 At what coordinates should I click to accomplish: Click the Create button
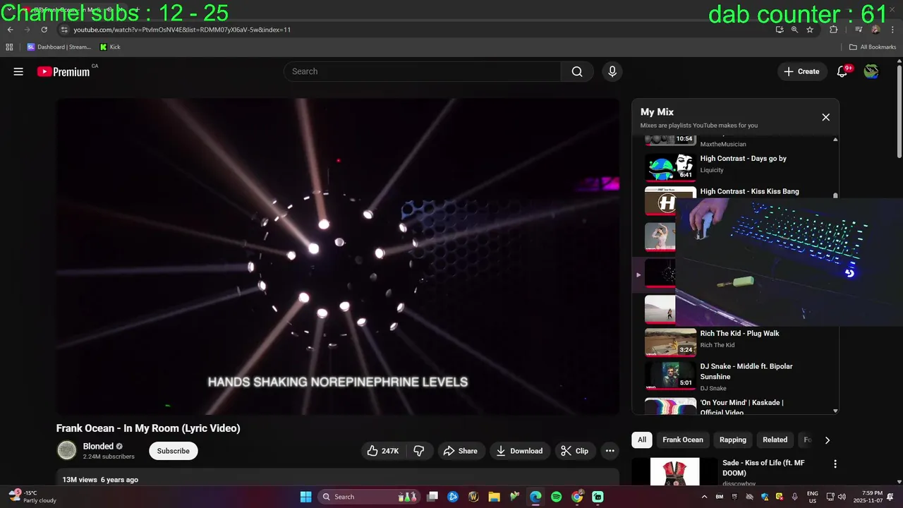pos(802,71)
